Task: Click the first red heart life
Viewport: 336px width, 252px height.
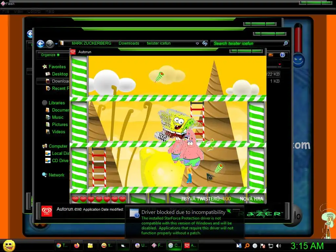Action: pyautogui.click(x=75, y=199)
